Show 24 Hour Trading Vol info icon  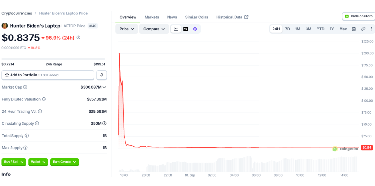(40, 111)
